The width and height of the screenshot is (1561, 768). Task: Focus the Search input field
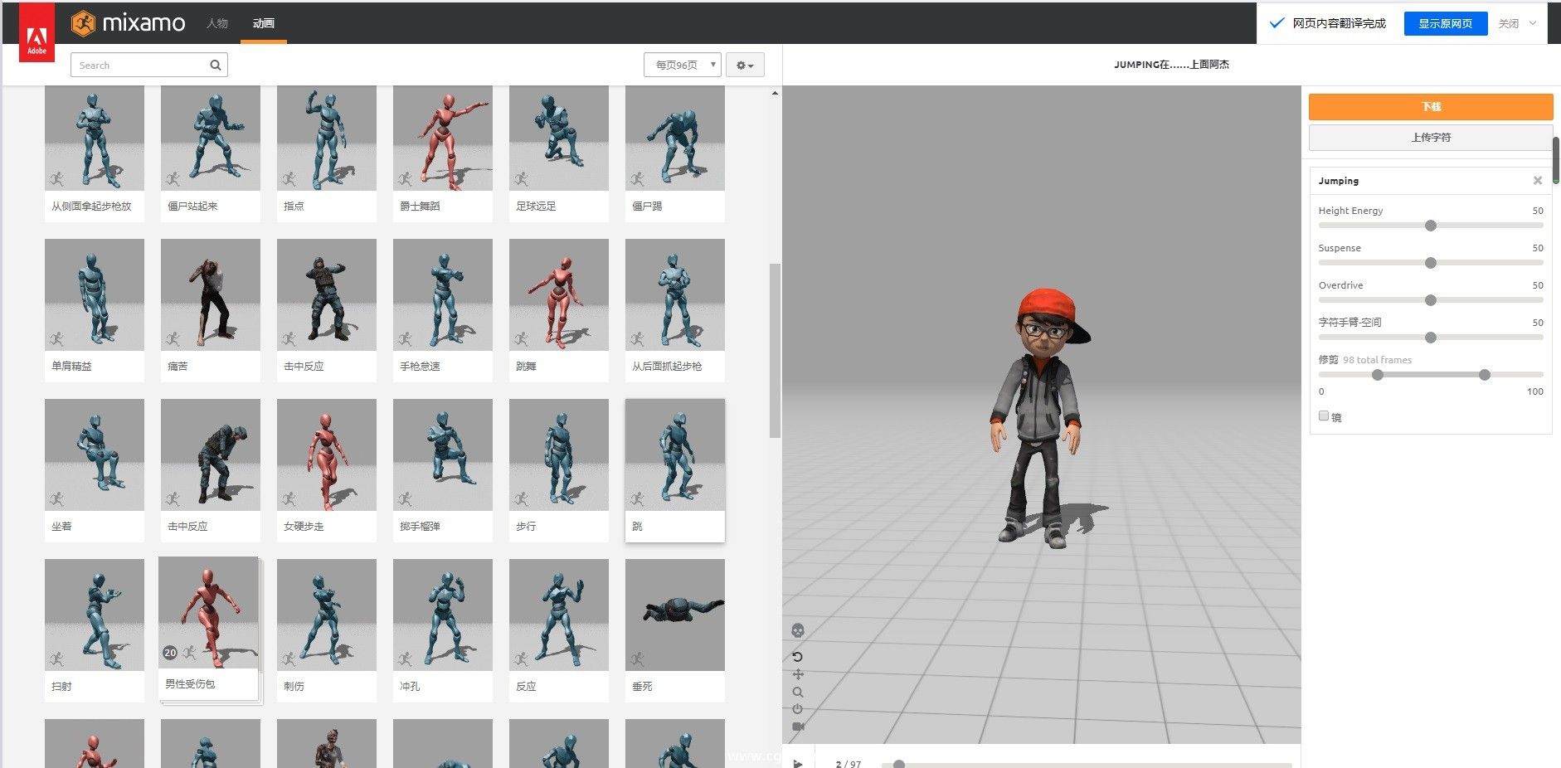tap(149, 65)
